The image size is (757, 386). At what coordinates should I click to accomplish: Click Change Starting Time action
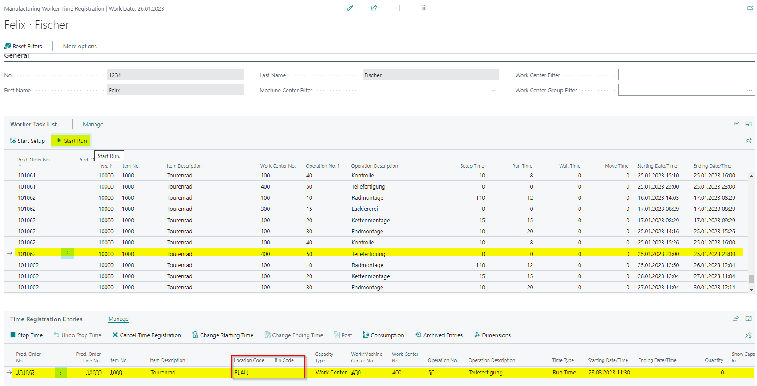[223, 335]
